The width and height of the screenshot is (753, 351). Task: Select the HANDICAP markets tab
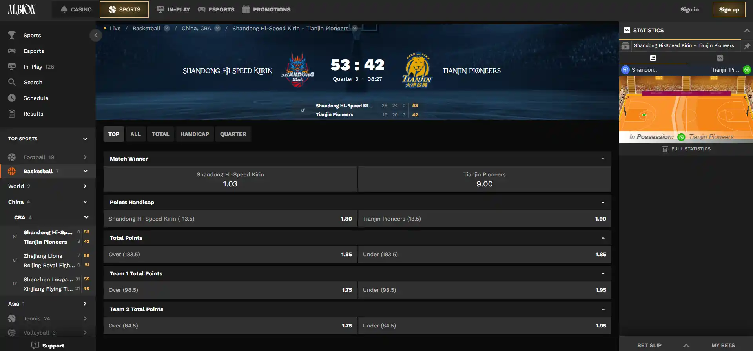coord(195,134)
